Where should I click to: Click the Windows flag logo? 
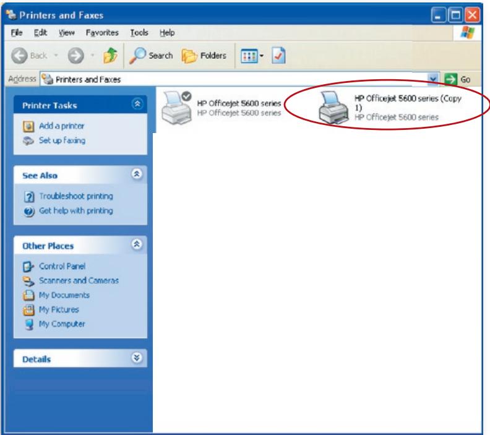coord(468,33)
